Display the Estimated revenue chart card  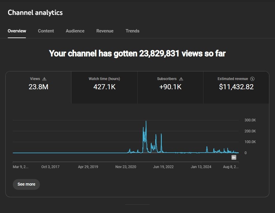pyautogui.click(x=236, y=87)
